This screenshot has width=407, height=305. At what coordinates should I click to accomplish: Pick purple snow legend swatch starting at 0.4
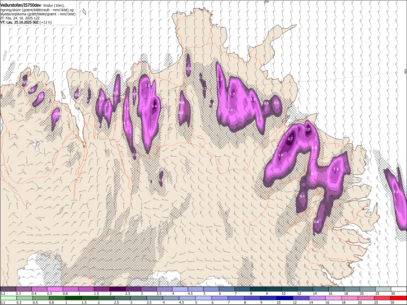pyautogui.click(x=39, y=289)
